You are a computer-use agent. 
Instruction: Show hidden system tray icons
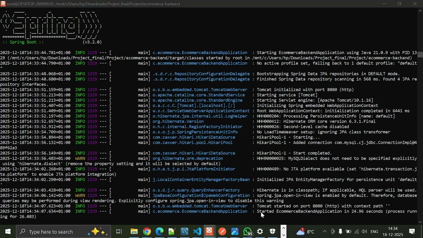(x=325, y=232)
